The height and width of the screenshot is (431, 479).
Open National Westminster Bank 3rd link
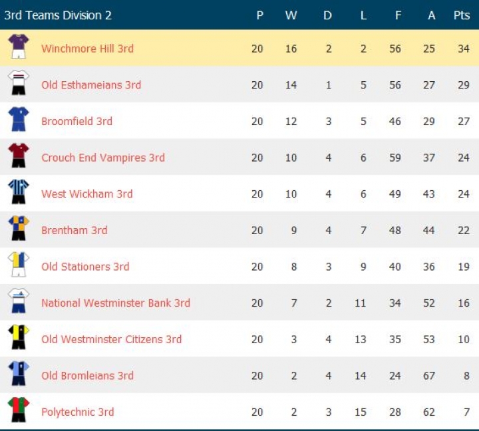(x=115, y=303)
